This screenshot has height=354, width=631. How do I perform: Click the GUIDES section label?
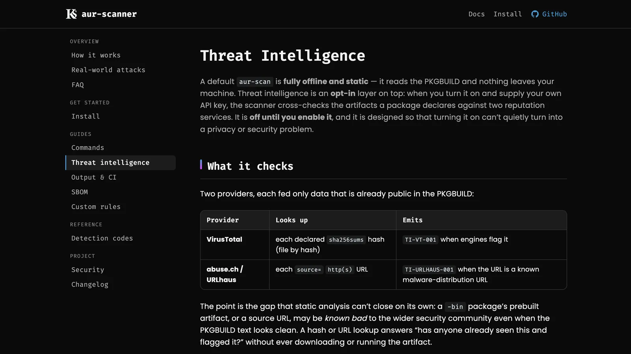[80, 134]
